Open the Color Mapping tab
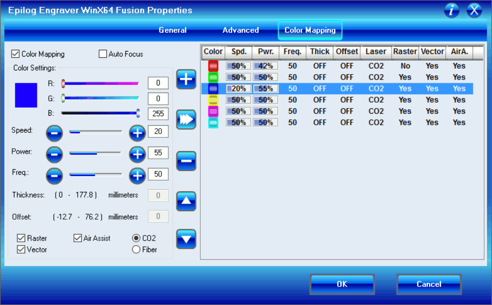Viewport: 492px width, 305px height. click(310, 30)
